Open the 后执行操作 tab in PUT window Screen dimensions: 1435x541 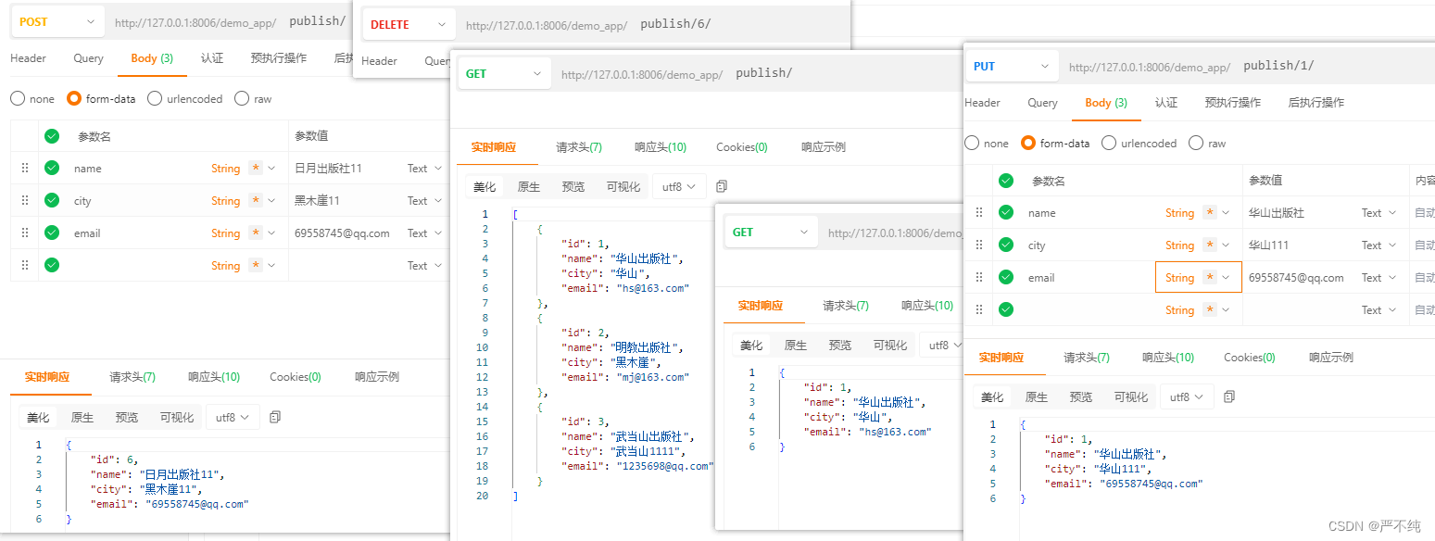tap(1316, 103)
